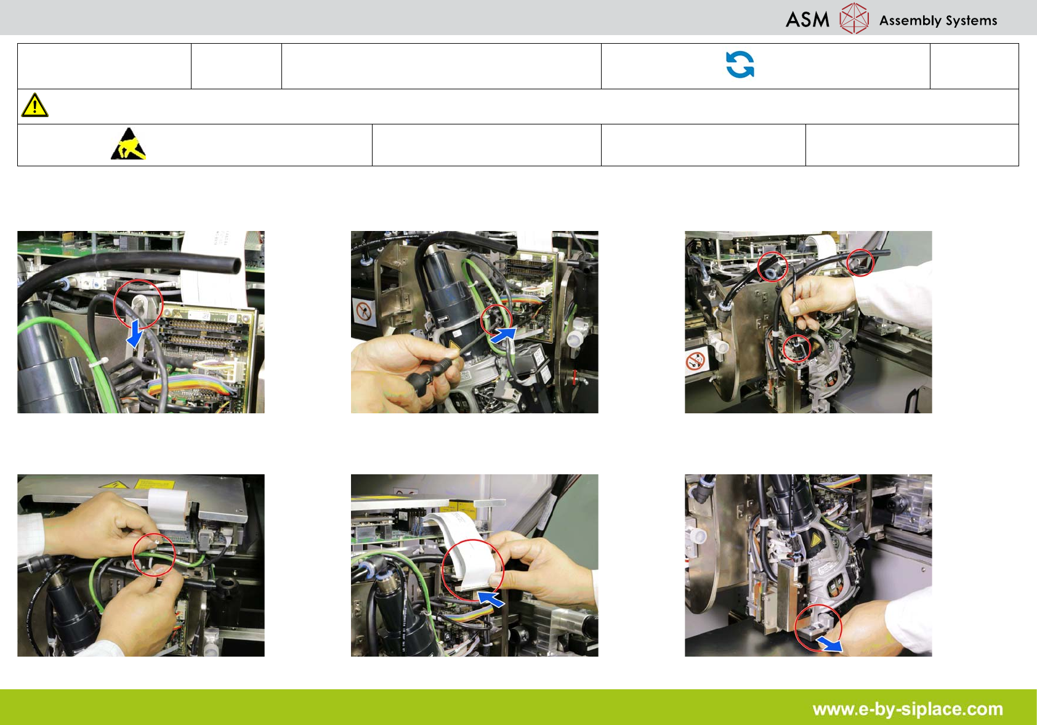Open the photo with the blue downward arrow by the circuit board
Viewport: 1037px width, 725px height.
click(141, 322)
